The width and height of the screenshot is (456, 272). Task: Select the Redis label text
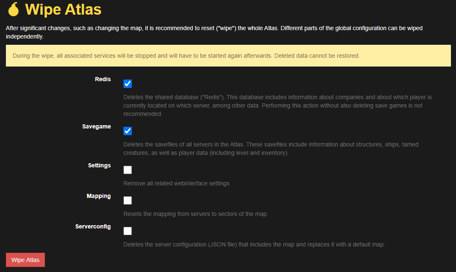[103, 79]
